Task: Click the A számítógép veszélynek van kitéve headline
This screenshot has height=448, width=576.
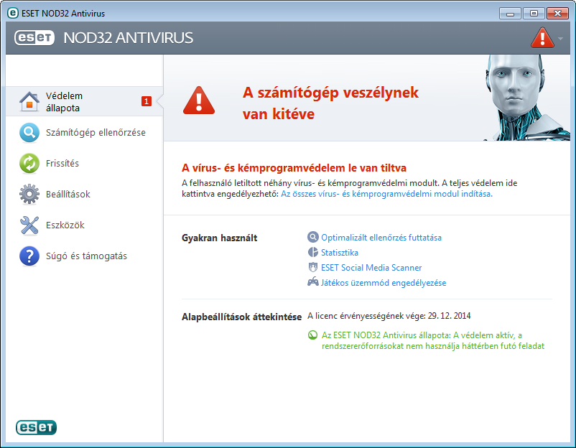Action: [x=330, y=103]
